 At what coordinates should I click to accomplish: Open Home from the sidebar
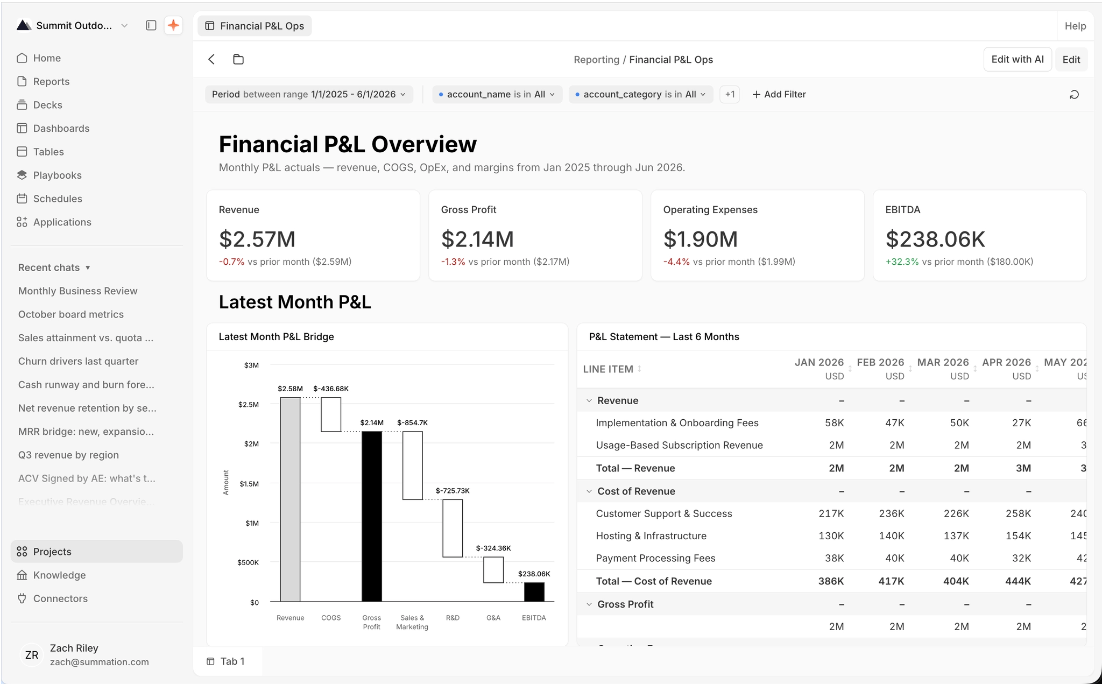tap(97, 58)
